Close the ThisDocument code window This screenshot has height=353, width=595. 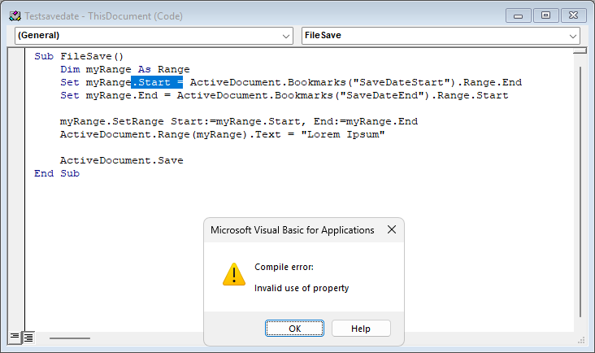coord(573,15)
